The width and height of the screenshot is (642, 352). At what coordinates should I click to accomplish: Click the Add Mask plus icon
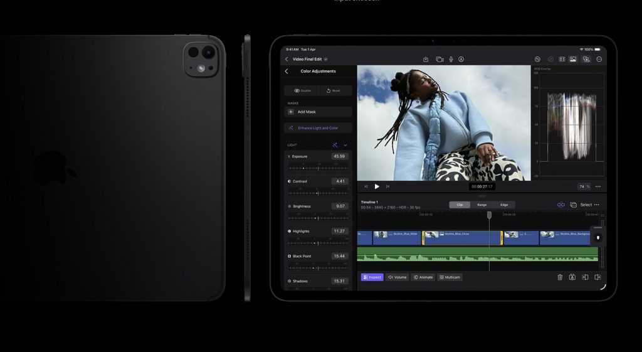(x=291, y=112)
